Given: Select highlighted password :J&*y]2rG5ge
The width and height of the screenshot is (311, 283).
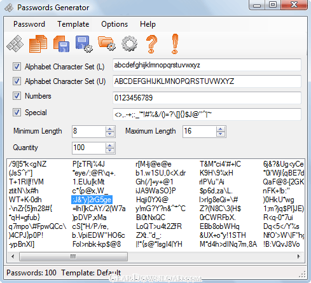Looking at the screenshot, I should 92,200.
